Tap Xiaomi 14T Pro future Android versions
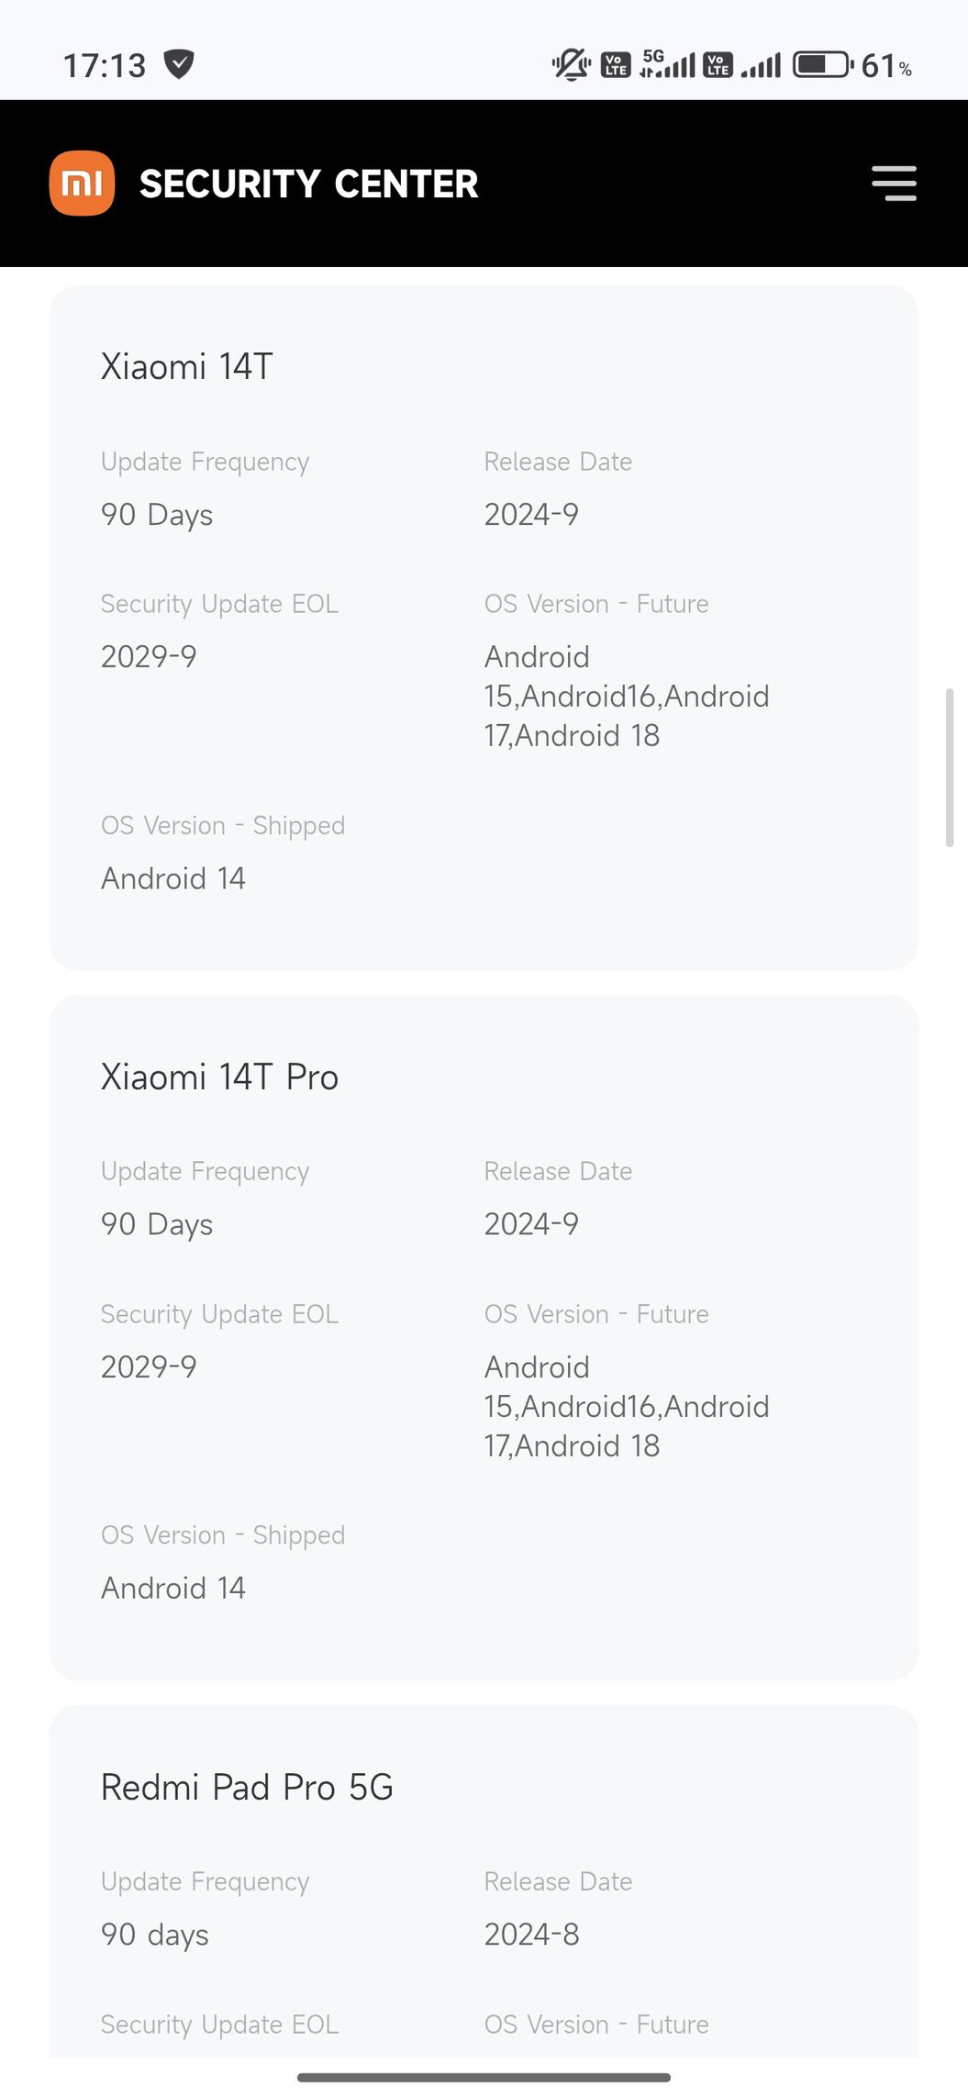Screen dimensions: 968x2097 (627, 1407)
